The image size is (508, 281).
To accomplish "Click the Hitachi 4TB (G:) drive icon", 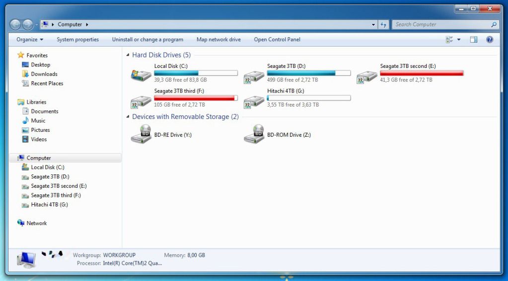I will click(x=254, y=102).
